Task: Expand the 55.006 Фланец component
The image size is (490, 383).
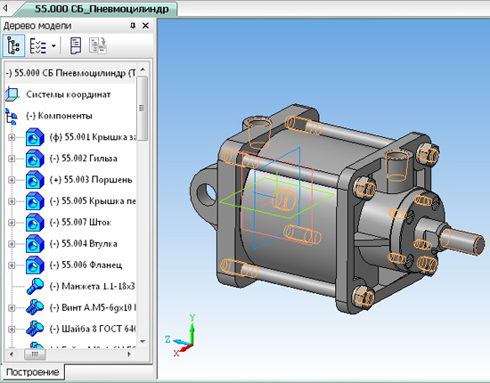Action: point(12,265)
